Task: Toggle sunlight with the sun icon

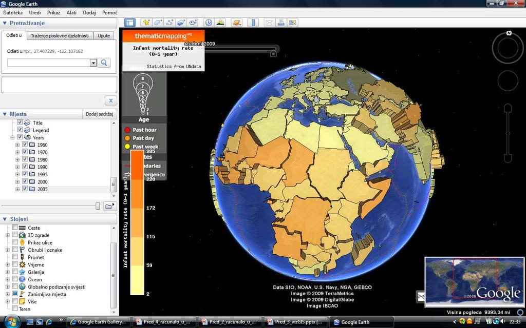Action: point(220,23)
